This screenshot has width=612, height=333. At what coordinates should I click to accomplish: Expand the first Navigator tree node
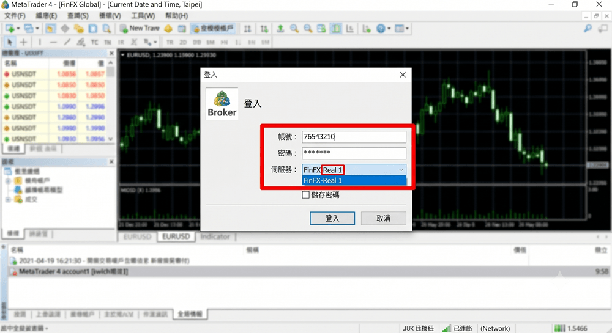(8, 181)
